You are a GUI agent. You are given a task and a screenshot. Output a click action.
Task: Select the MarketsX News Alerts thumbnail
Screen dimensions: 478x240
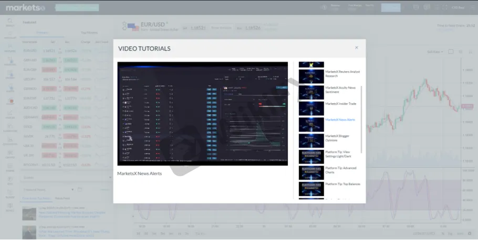point(311,124)
